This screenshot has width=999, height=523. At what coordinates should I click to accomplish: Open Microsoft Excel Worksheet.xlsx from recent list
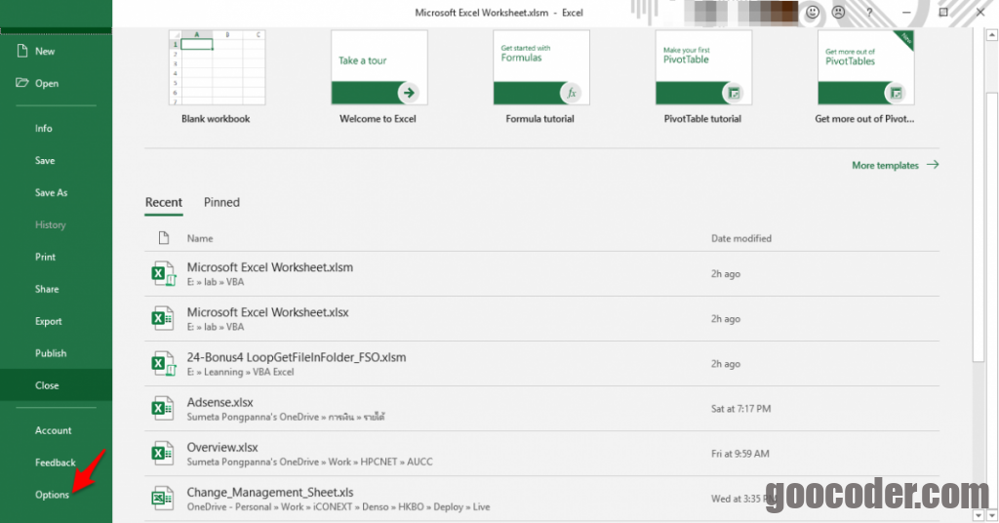click(x=541, y=318)
